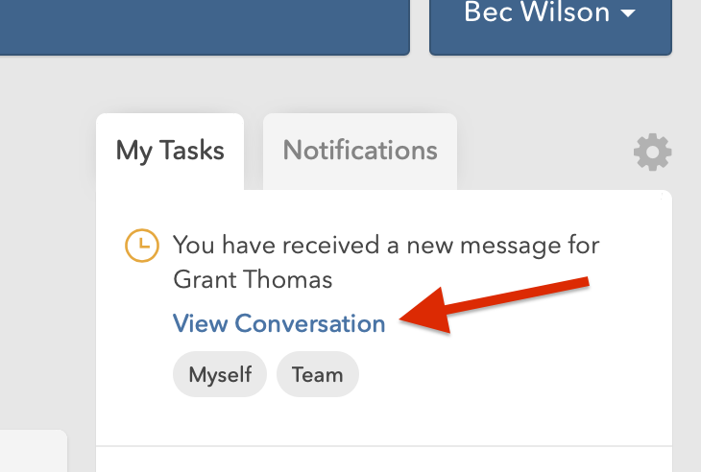Click the blank area between the Notifications tab and the gear

click(x=544, y=152)
